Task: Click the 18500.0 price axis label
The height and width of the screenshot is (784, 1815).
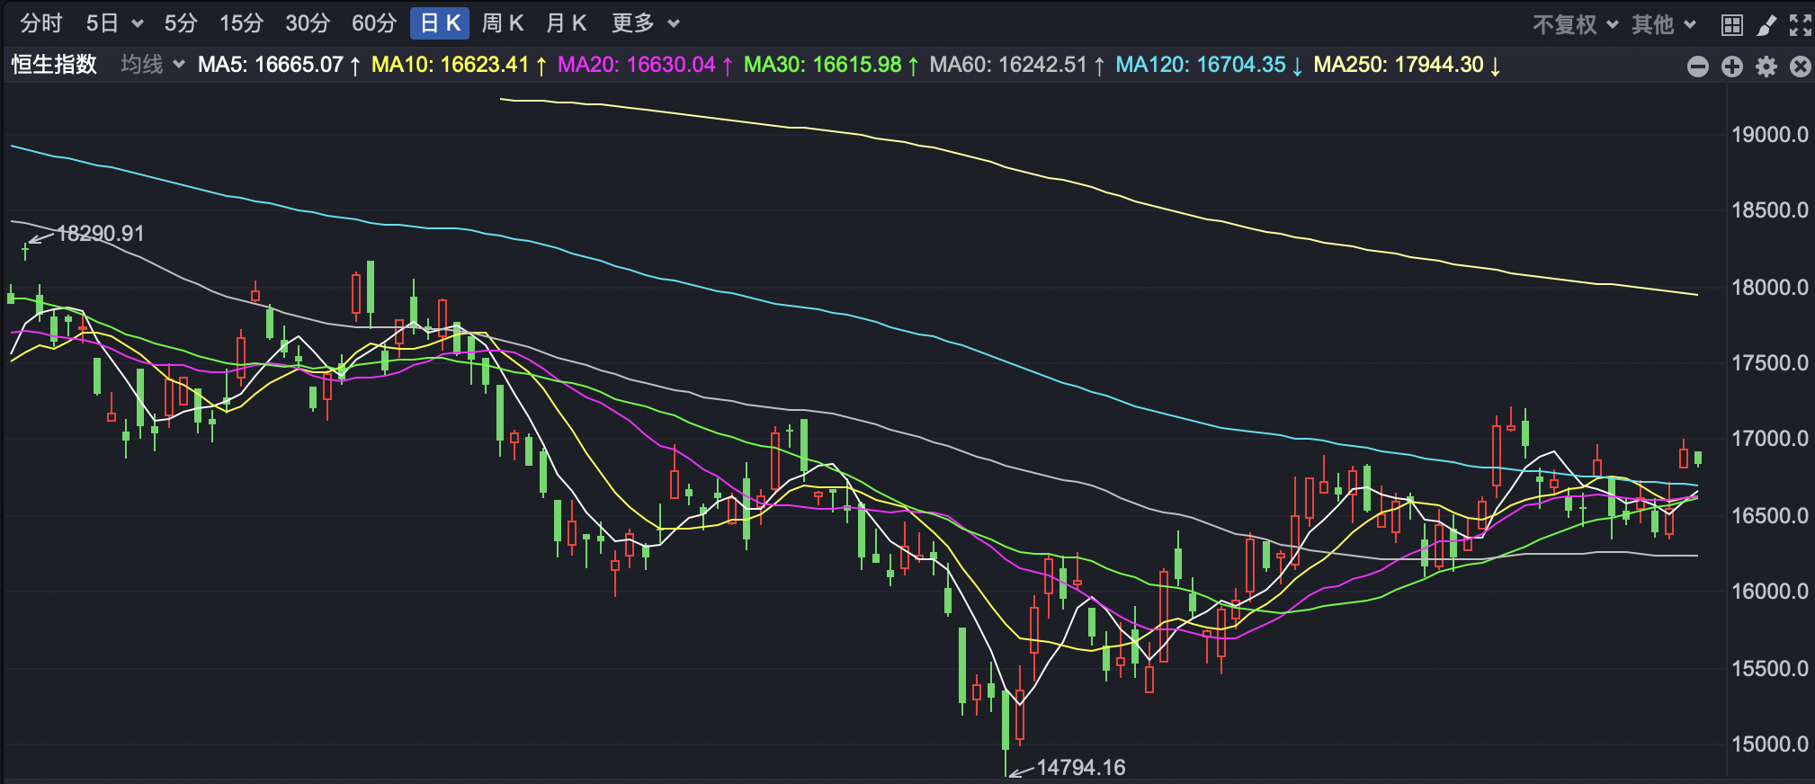Action: (x=1770, y=210)
